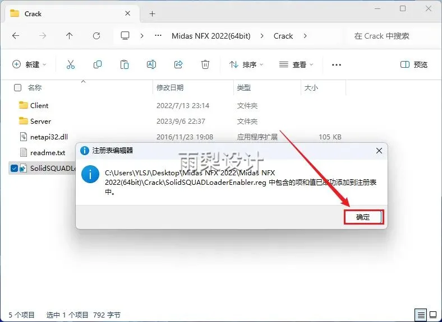Image resolution: width=442 pixels, height=322 pixels.
Task: Click the forward navigation arrow
Action: [x=43, y=36]
